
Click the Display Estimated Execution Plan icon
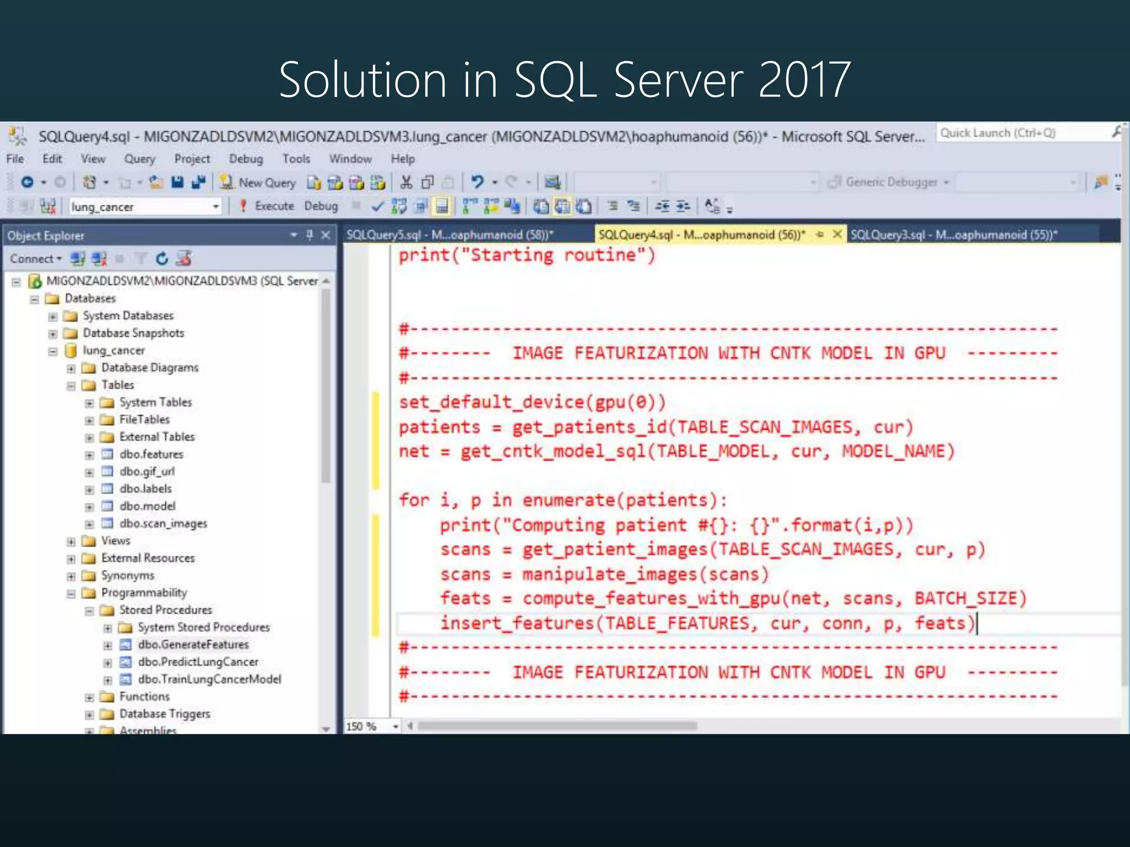[x=399, y=207]
